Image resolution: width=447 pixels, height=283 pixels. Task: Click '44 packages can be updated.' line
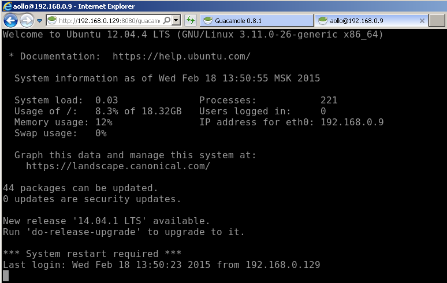(x=80, y=188)
